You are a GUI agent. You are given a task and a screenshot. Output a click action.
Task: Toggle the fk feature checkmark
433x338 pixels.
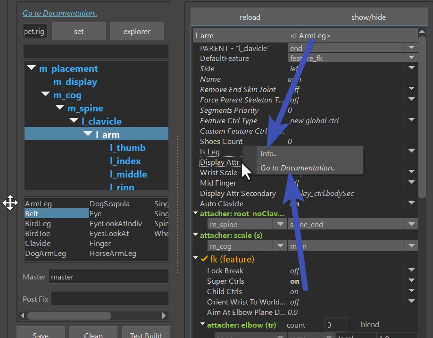pos(204,259)
